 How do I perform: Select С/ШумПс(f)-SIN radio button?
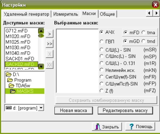(x=102, y=84)
